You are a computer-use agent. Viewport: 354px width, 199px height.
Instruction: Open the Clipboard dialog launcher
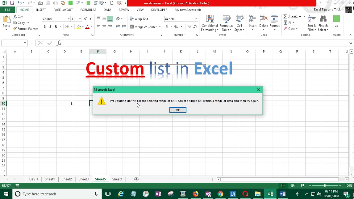click(x=38, y=35)
